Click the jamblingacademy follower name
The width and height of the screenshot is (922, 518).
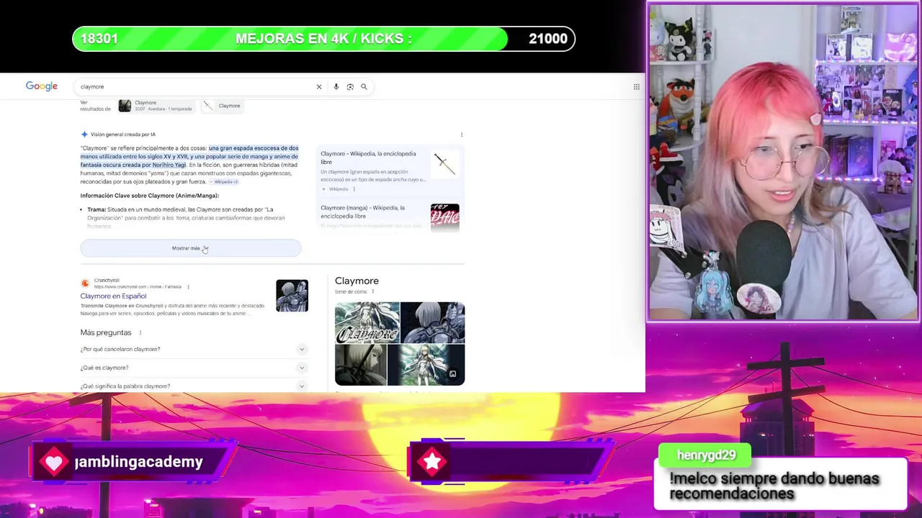coord(138,462)
